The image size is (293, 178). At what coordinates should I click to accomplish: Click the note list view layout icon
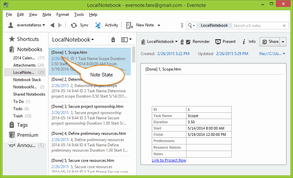click(x=124, y=40)
